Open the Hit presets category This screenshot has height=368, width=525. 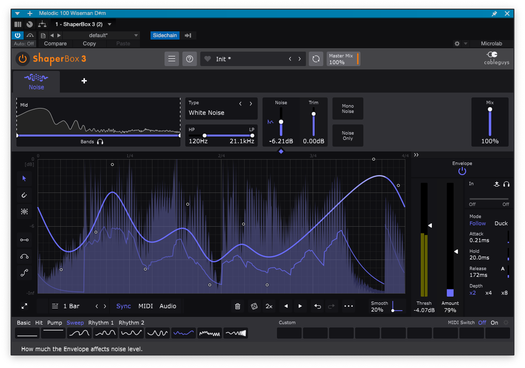tap(39, 323)
